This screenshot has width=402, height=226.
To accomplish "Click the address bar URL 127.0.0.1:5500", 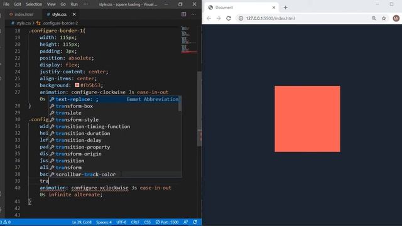I will pos(270,18).
